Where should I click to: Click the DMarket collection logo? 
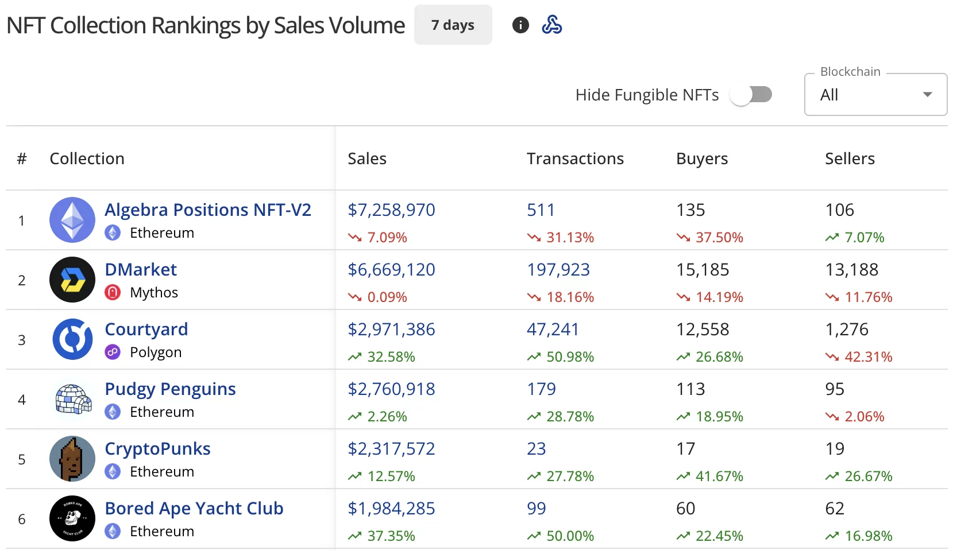pos(72,280)
